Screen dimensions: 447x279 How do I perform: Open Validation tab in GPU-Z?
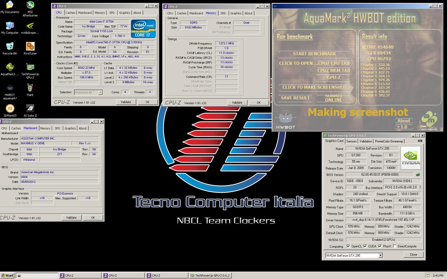click(x=366, y=141)
